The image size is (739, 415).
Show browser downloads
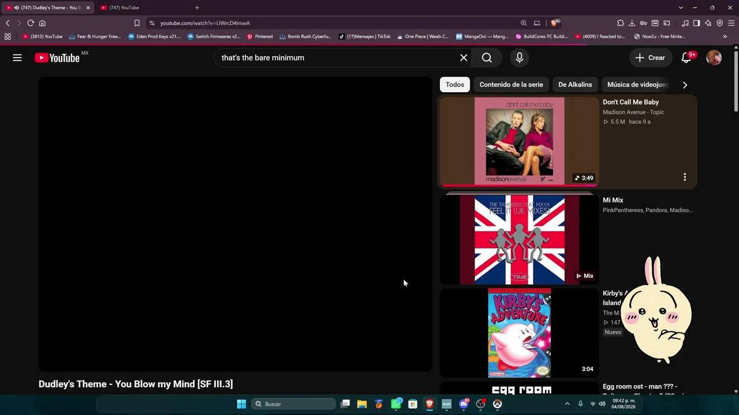click(x=632, y=23)
